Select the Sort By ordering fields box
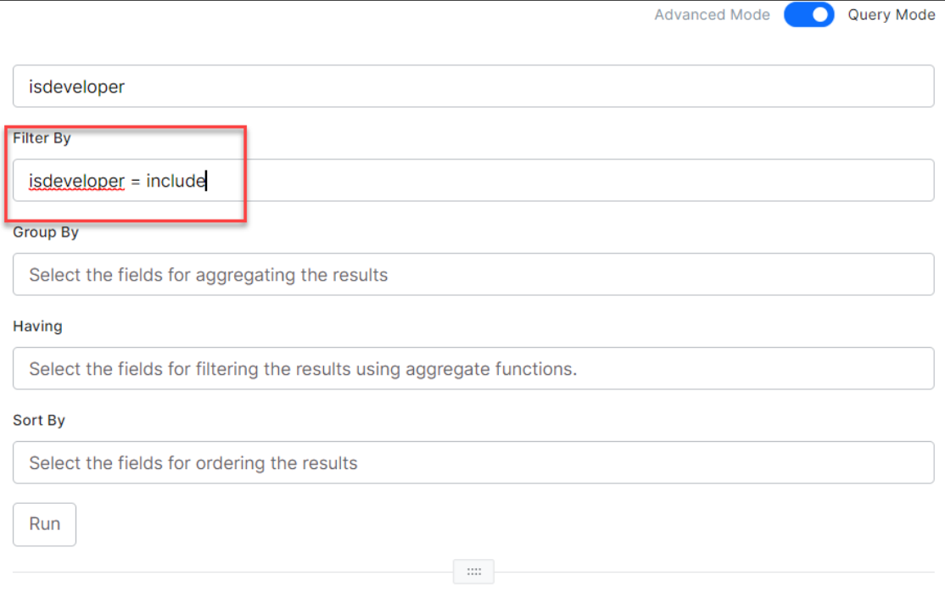The height and width of the screenshot is (598, 945). [x=473, y=463]
